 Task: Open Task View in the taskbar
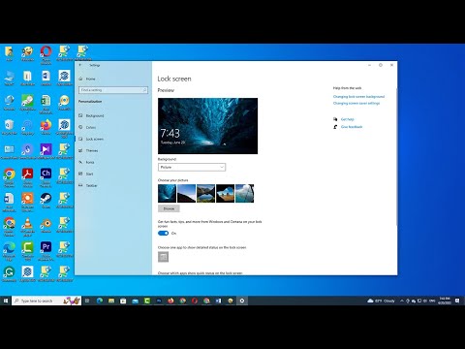87,301
